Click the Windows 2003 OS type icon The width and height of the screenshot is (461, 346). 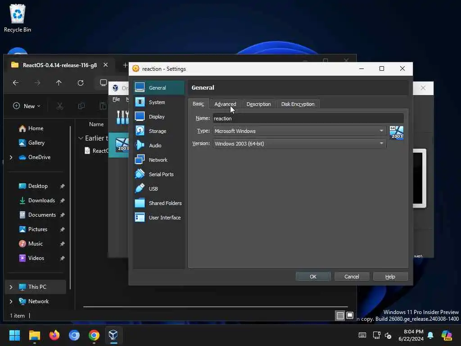pyautogui.click(x=396, y=133)
